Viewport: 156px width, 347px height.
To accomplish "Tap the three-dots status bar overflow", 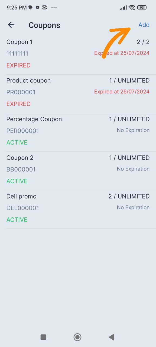I will coord(54,8).
